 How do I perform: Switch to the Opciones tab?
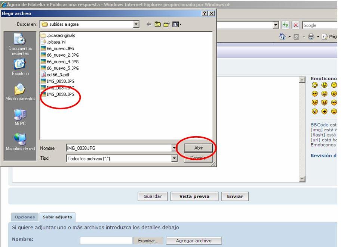(x=25, y=217)
